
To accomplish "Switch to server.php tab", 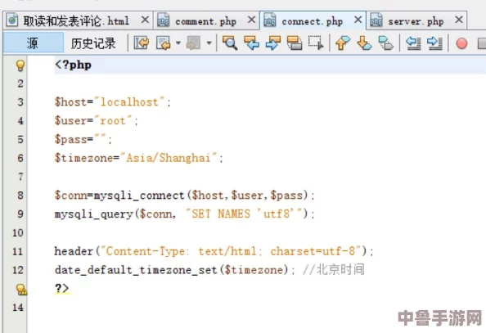I will 416,21.
